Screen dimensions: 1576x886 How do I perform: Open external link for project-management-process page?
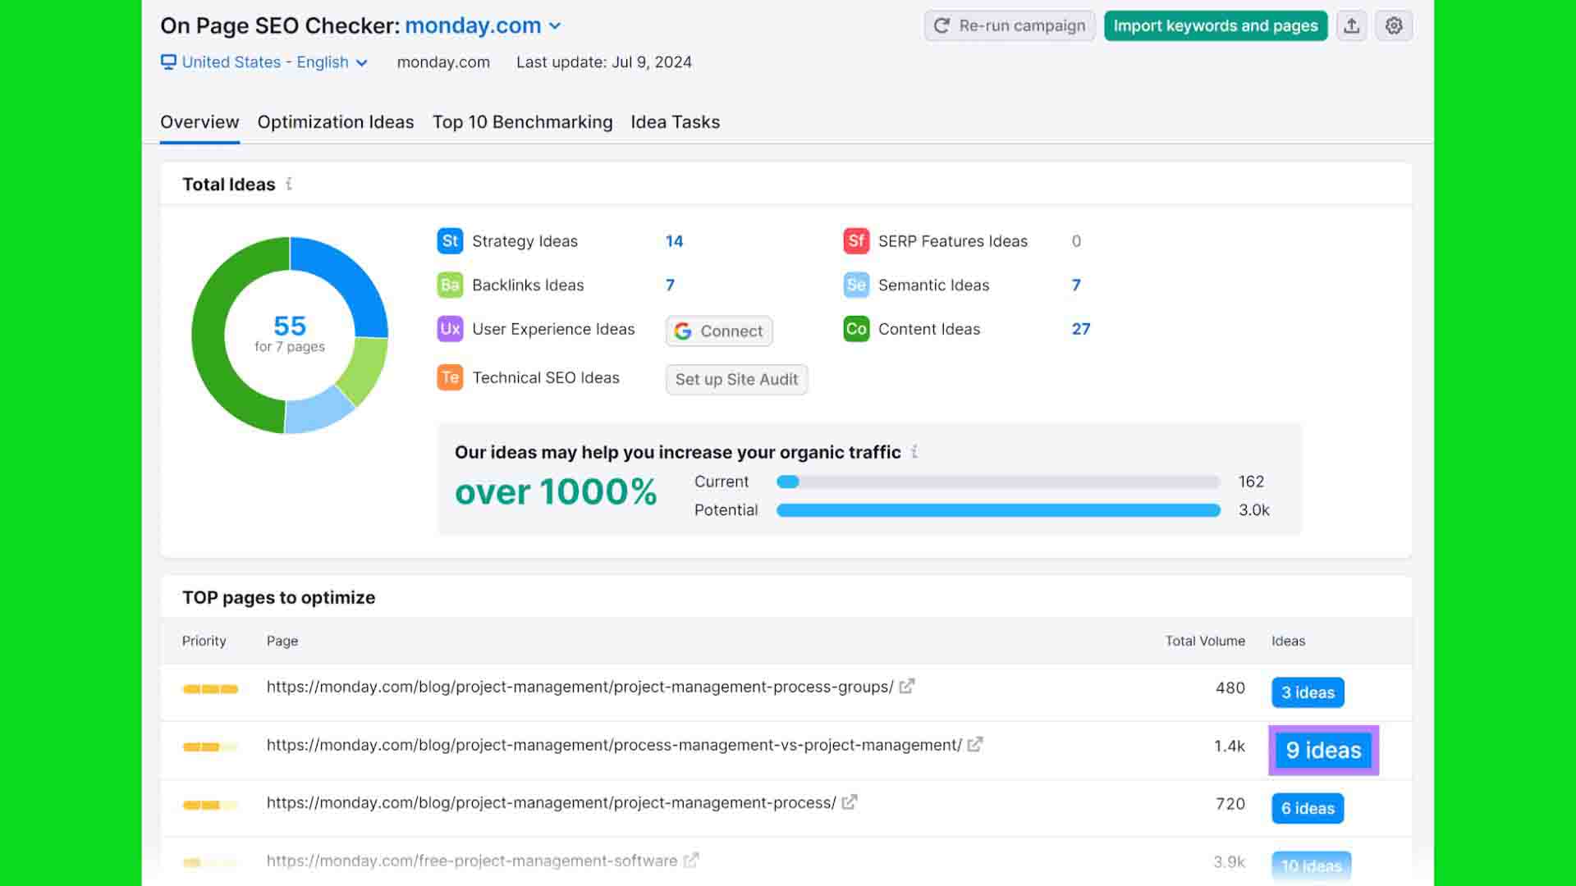(850, 802)
